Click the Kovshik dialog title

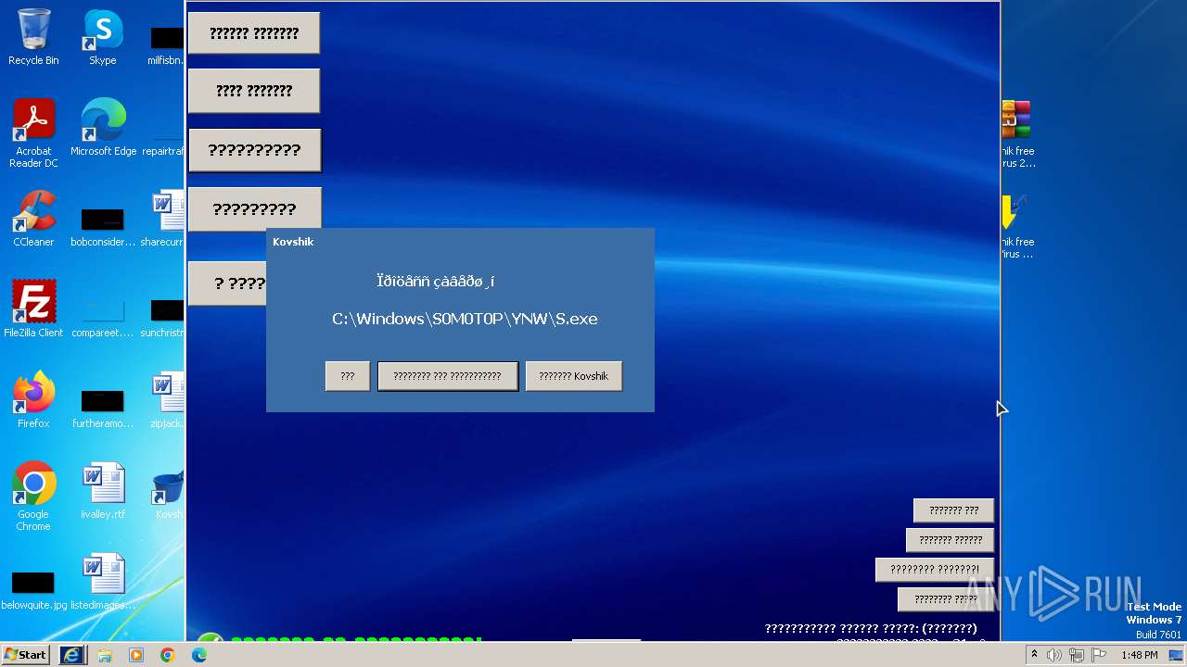pos(293,242)
